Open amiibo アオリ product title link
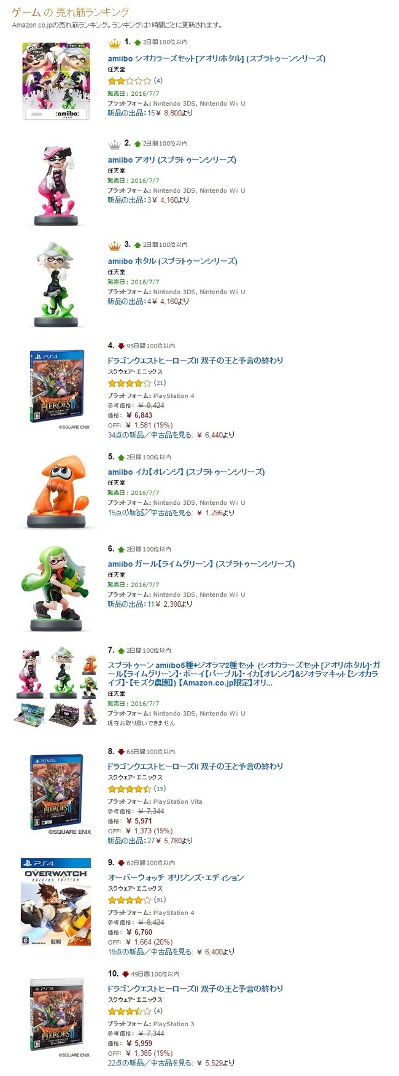 tap(172, 160)
